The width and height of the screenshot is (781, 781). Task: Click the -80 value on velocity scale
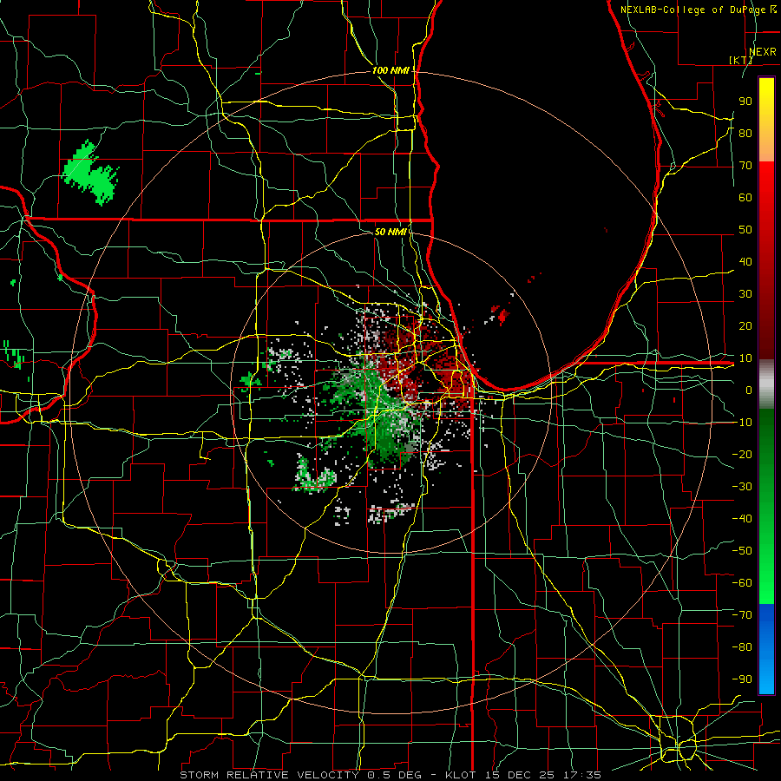pyautogui.click(x=742, y=647)
